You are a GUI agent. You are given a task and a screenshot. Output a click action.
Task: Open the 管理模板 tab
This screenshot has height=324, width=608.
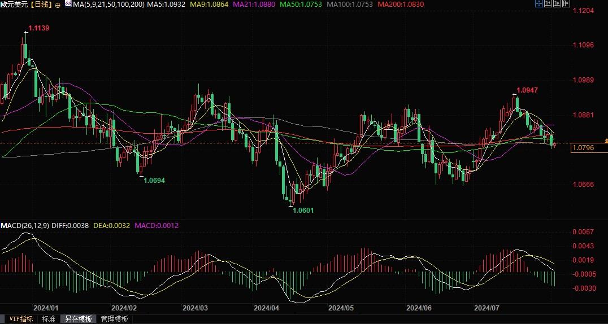tap(114, 319)
